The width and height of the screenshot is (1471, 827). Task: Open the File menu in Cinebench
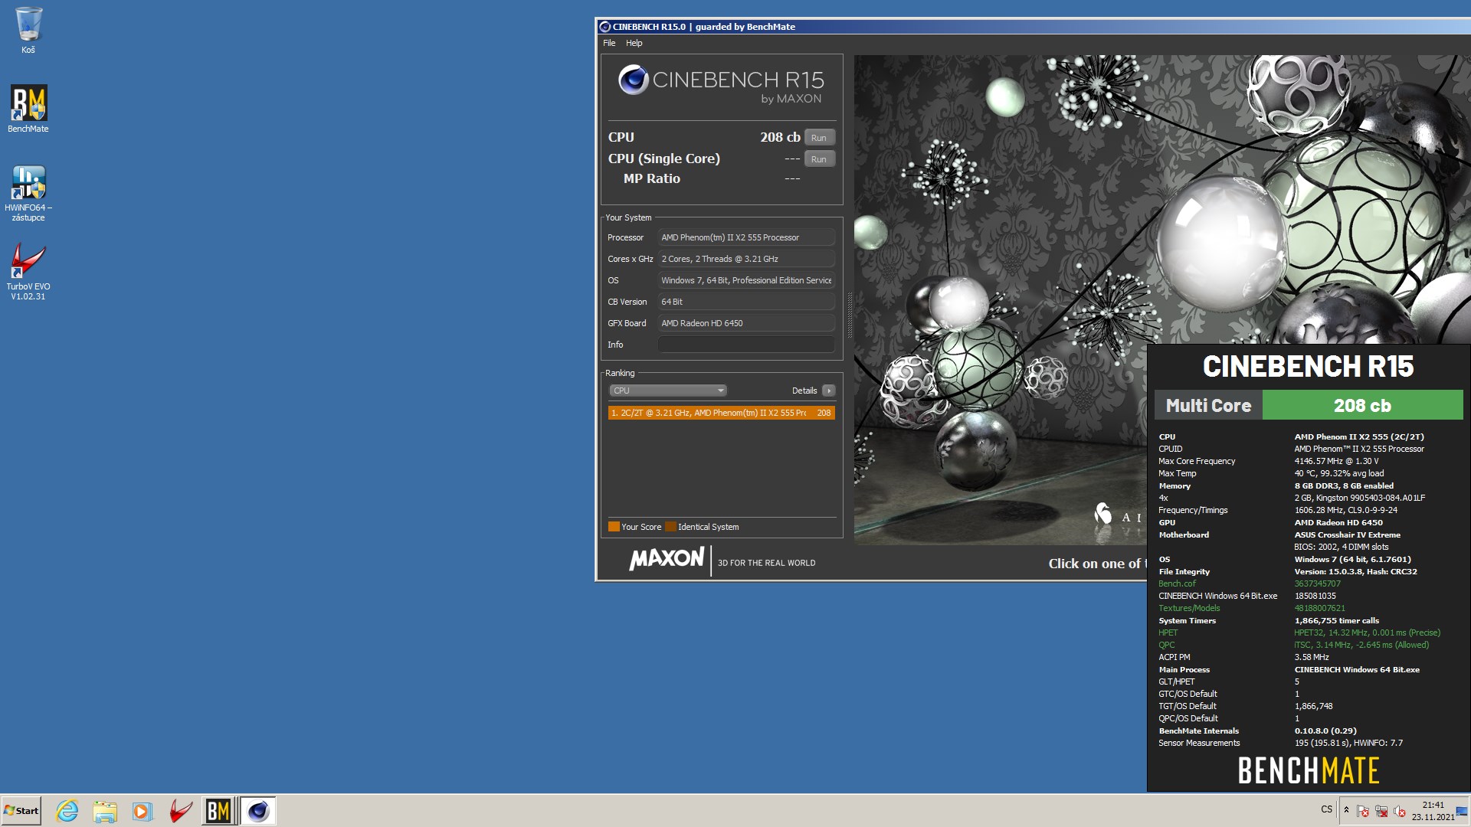click(609, 43)
